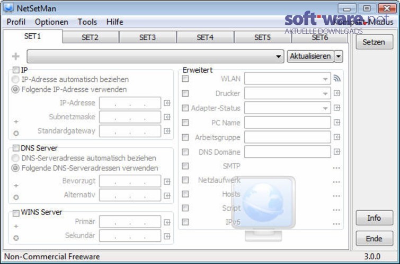Click the plus icon in the IP section

(x=16, y=121)
